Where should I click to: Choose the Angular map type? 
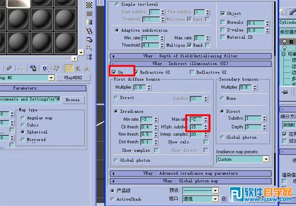[23, 118]
